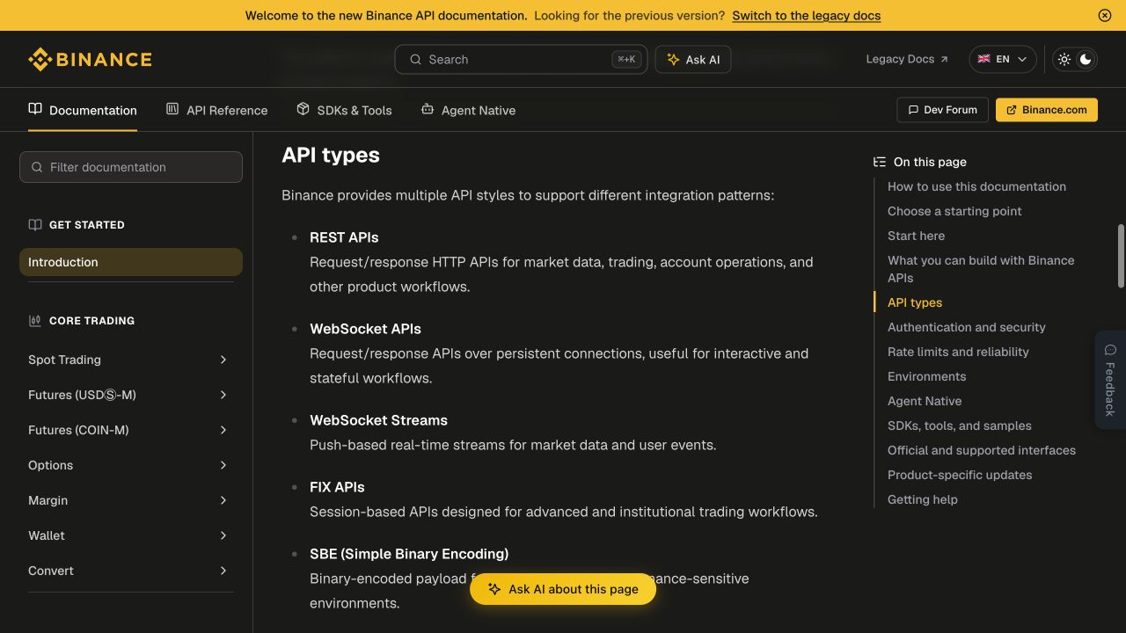Open Switch to the legacy docs link
Viewport: 1126px width, 633px height.
(x=806, y=15)
